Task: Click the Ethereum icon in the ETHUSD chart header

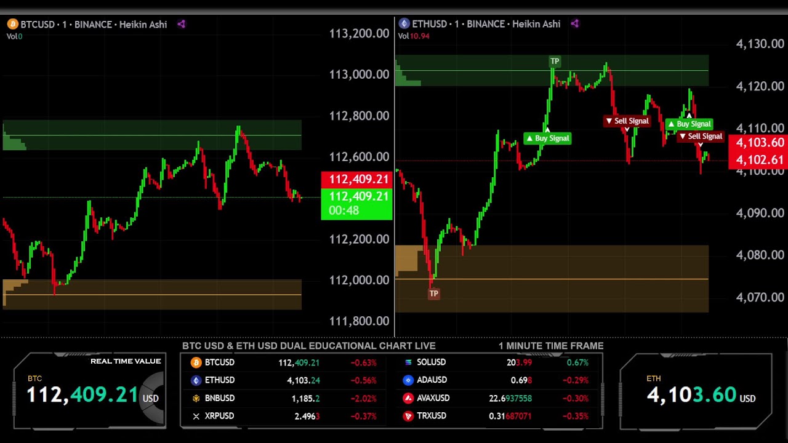Action: (x=404, y=24)
